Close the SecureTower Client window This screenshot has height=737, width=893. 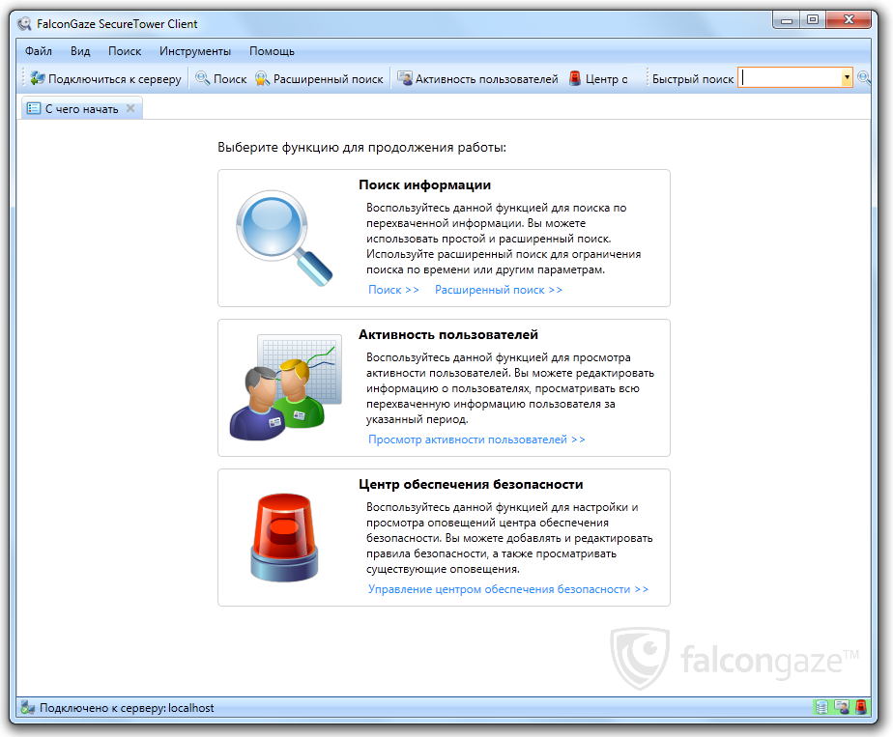(849, 20)
